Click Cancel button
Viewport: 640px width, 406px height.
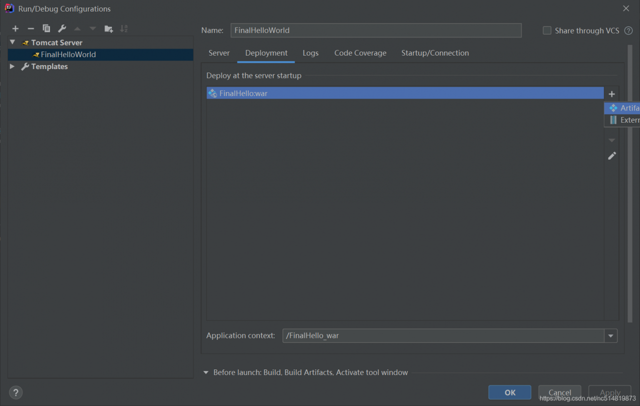pyautogui.click(x=559, y=392)
